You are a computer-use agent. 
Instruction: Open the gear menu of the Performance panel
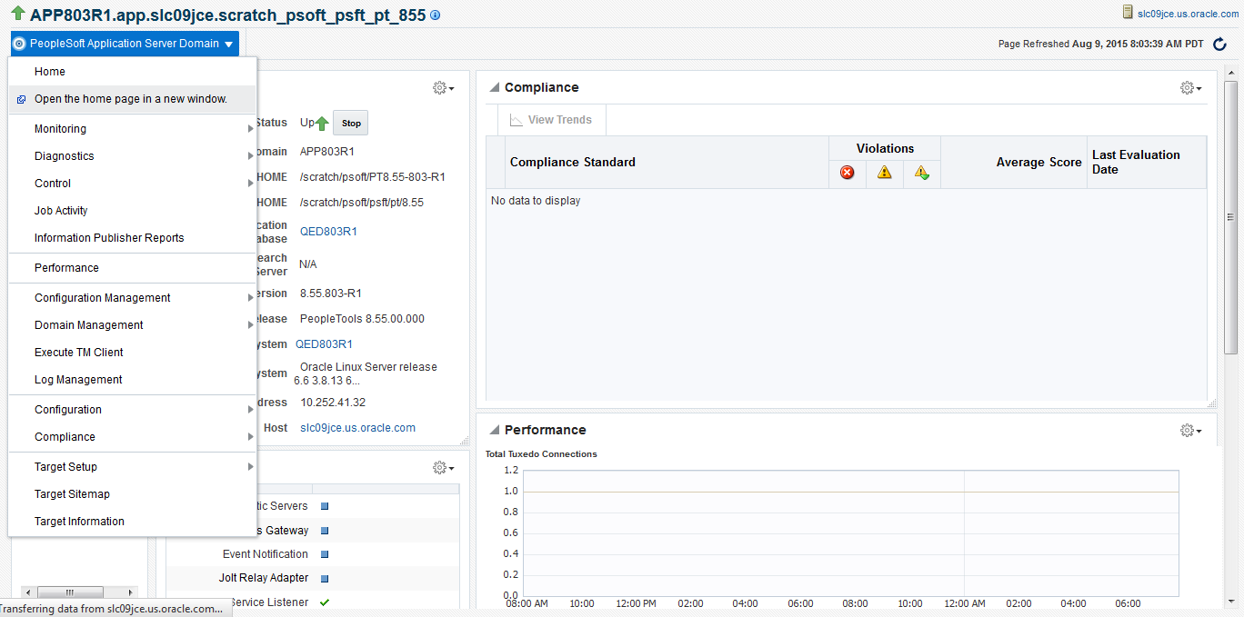coord(1190,431)
